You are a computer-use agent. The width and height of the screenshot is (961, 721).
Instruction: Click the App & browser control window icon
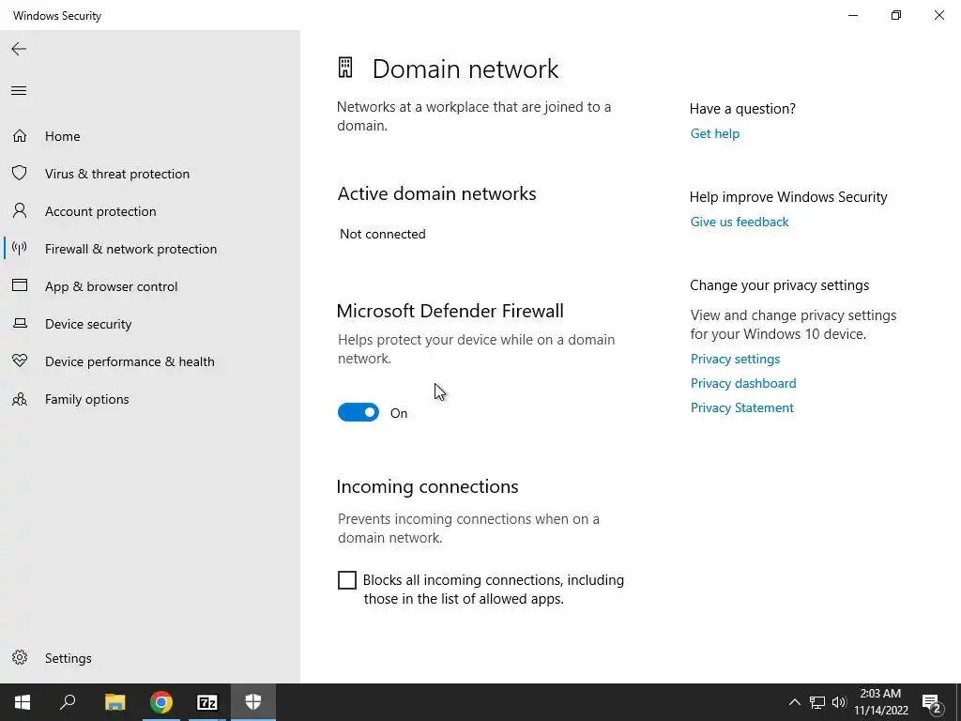click(x=20, y=285)
